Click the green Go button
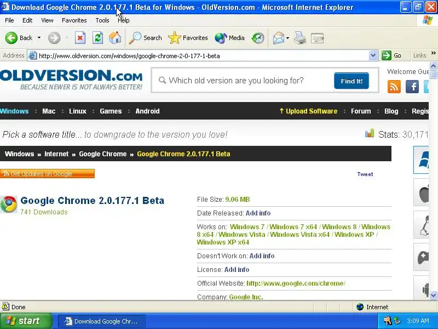Viewport: 438px width, 329px height. point(391,55)
